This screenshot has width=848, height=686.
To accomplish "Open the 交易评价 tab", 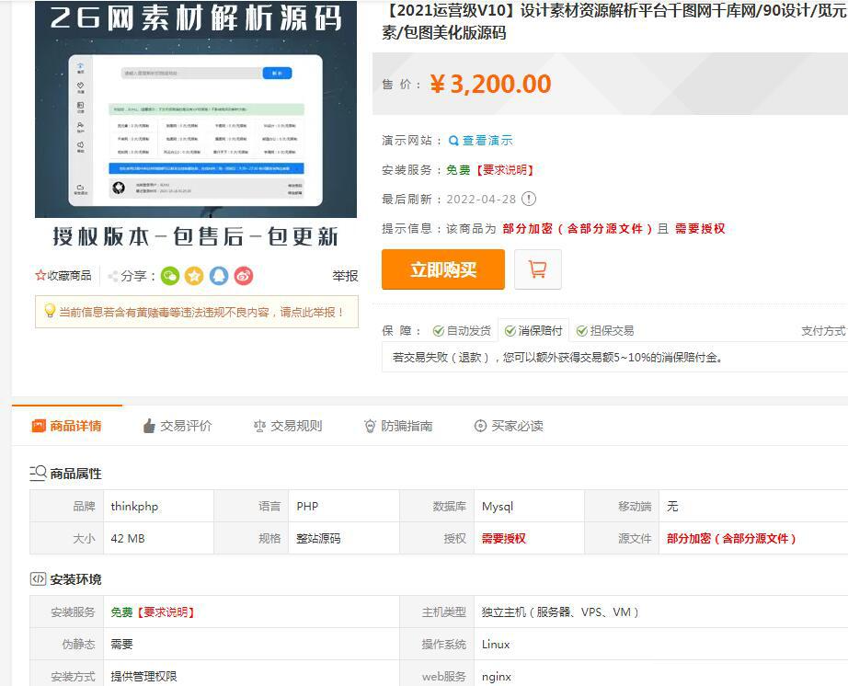I will tap(177, 426).
